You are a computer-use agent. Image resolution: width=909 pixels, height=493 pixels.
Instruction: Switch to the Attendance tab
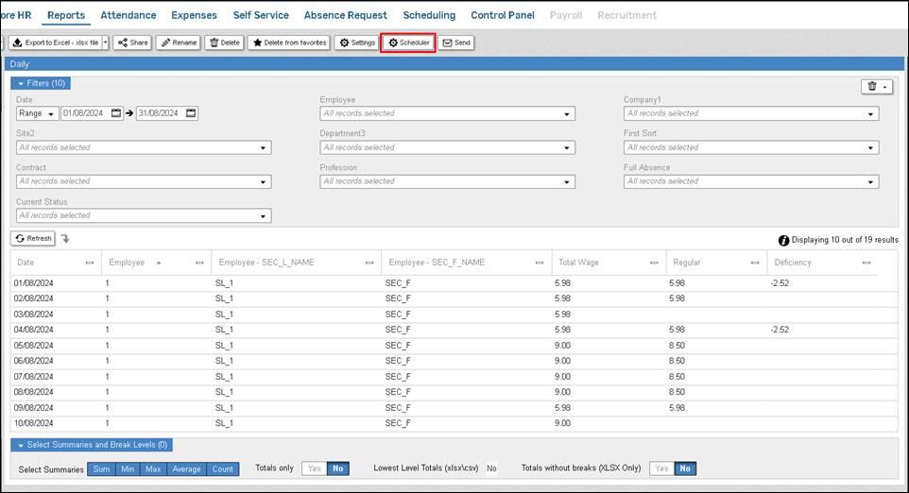(129, 15)
